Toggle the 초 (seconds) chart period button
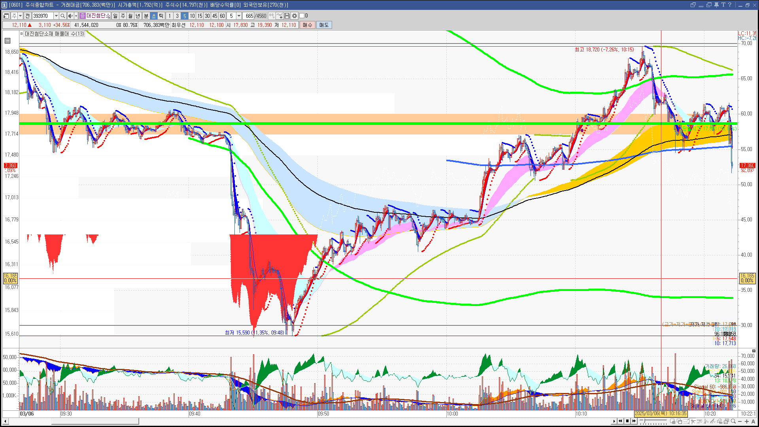This screenshot has width=759, height=427. (x=154, y=16)
